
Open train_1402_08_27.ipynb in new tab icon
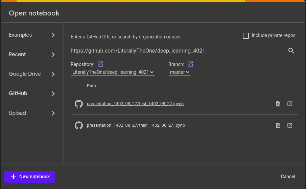click(x=290, y=125)
